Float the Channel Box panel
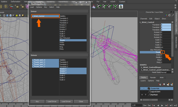Screen dimensions: 178x107 [x=171, y=12]
